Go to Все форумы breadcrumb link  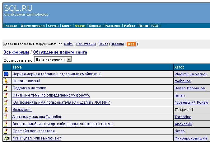tap(16, 52)
